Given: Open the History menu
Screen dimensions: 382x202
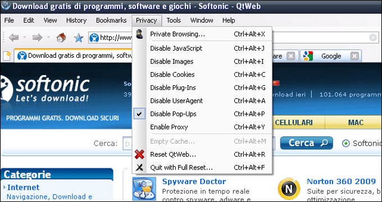Looking at the screenshot, I should (76, 20).
